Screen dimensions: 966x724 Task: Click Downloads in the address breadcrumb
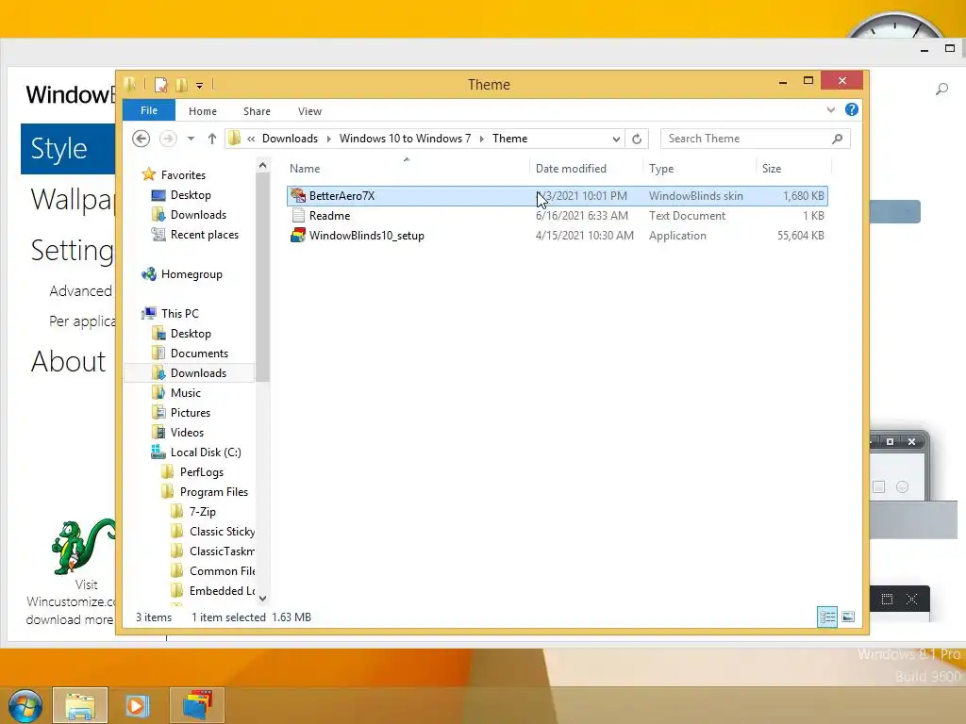click(x=291, y=139)
